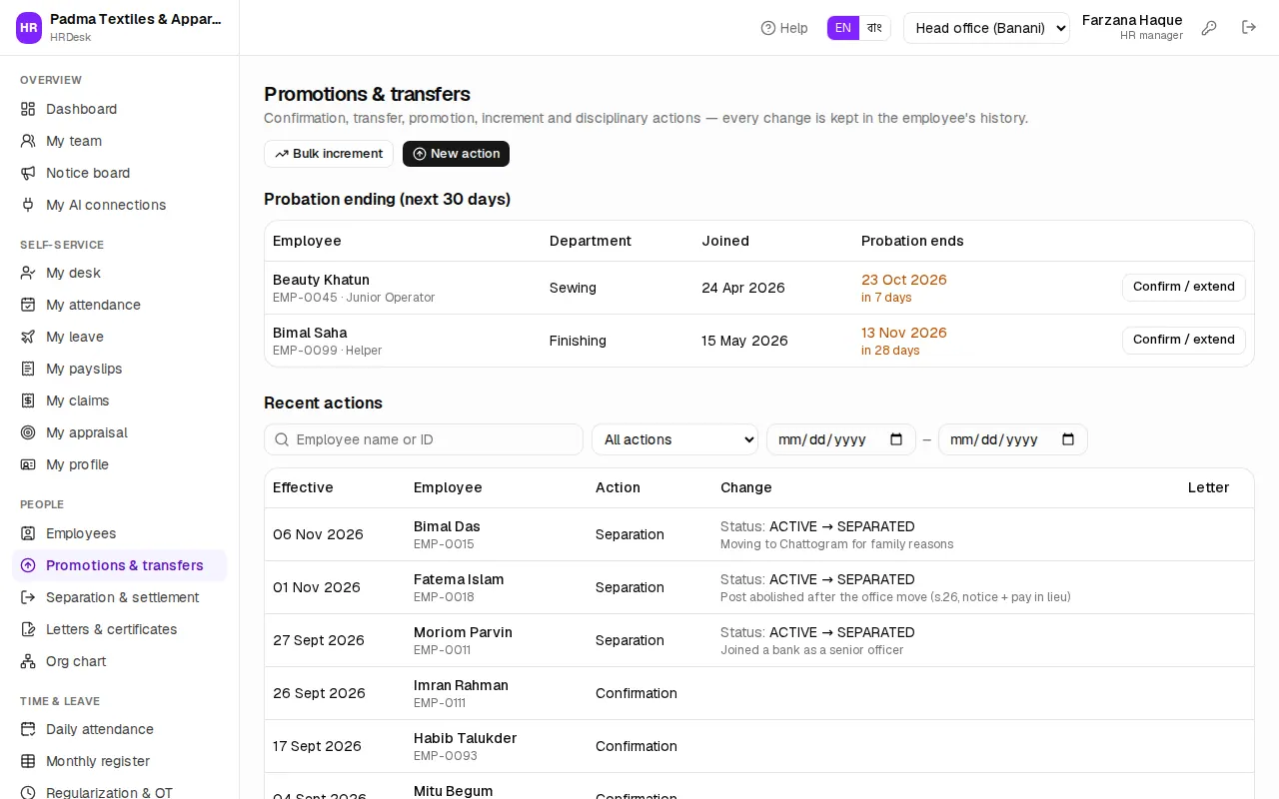Viewport: 1279px width, 799px height.
Task: Open the Help link
Action: [784, 28]
